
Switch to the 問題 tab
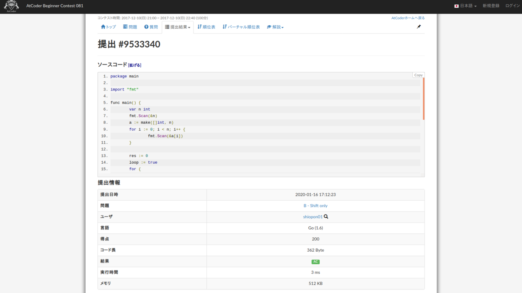tap(129, 27)
